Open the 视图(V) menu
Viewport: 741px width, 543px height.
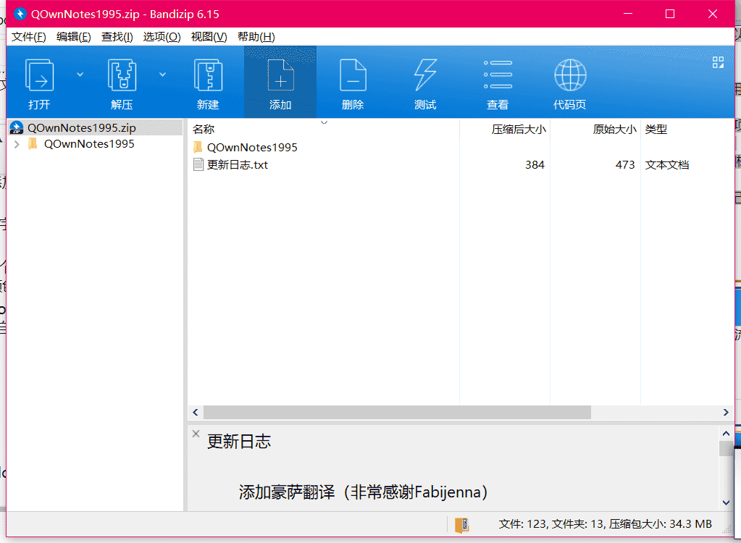(209, 37)
